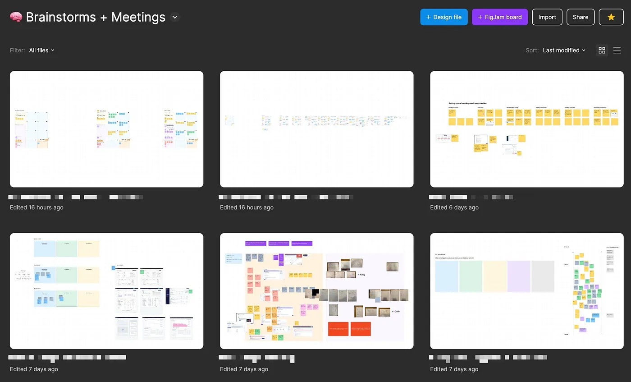Click the Brainstorms + Meetings project title
This screenshot has width=631, height=382.
pyautogui.click(x=96, y=17)
